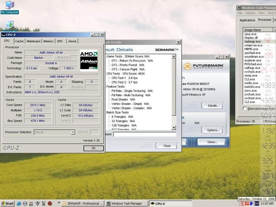The image size is (276, 207).
Task: Open the Applications tab in Task Manager
Action: (x=247, y=20)
